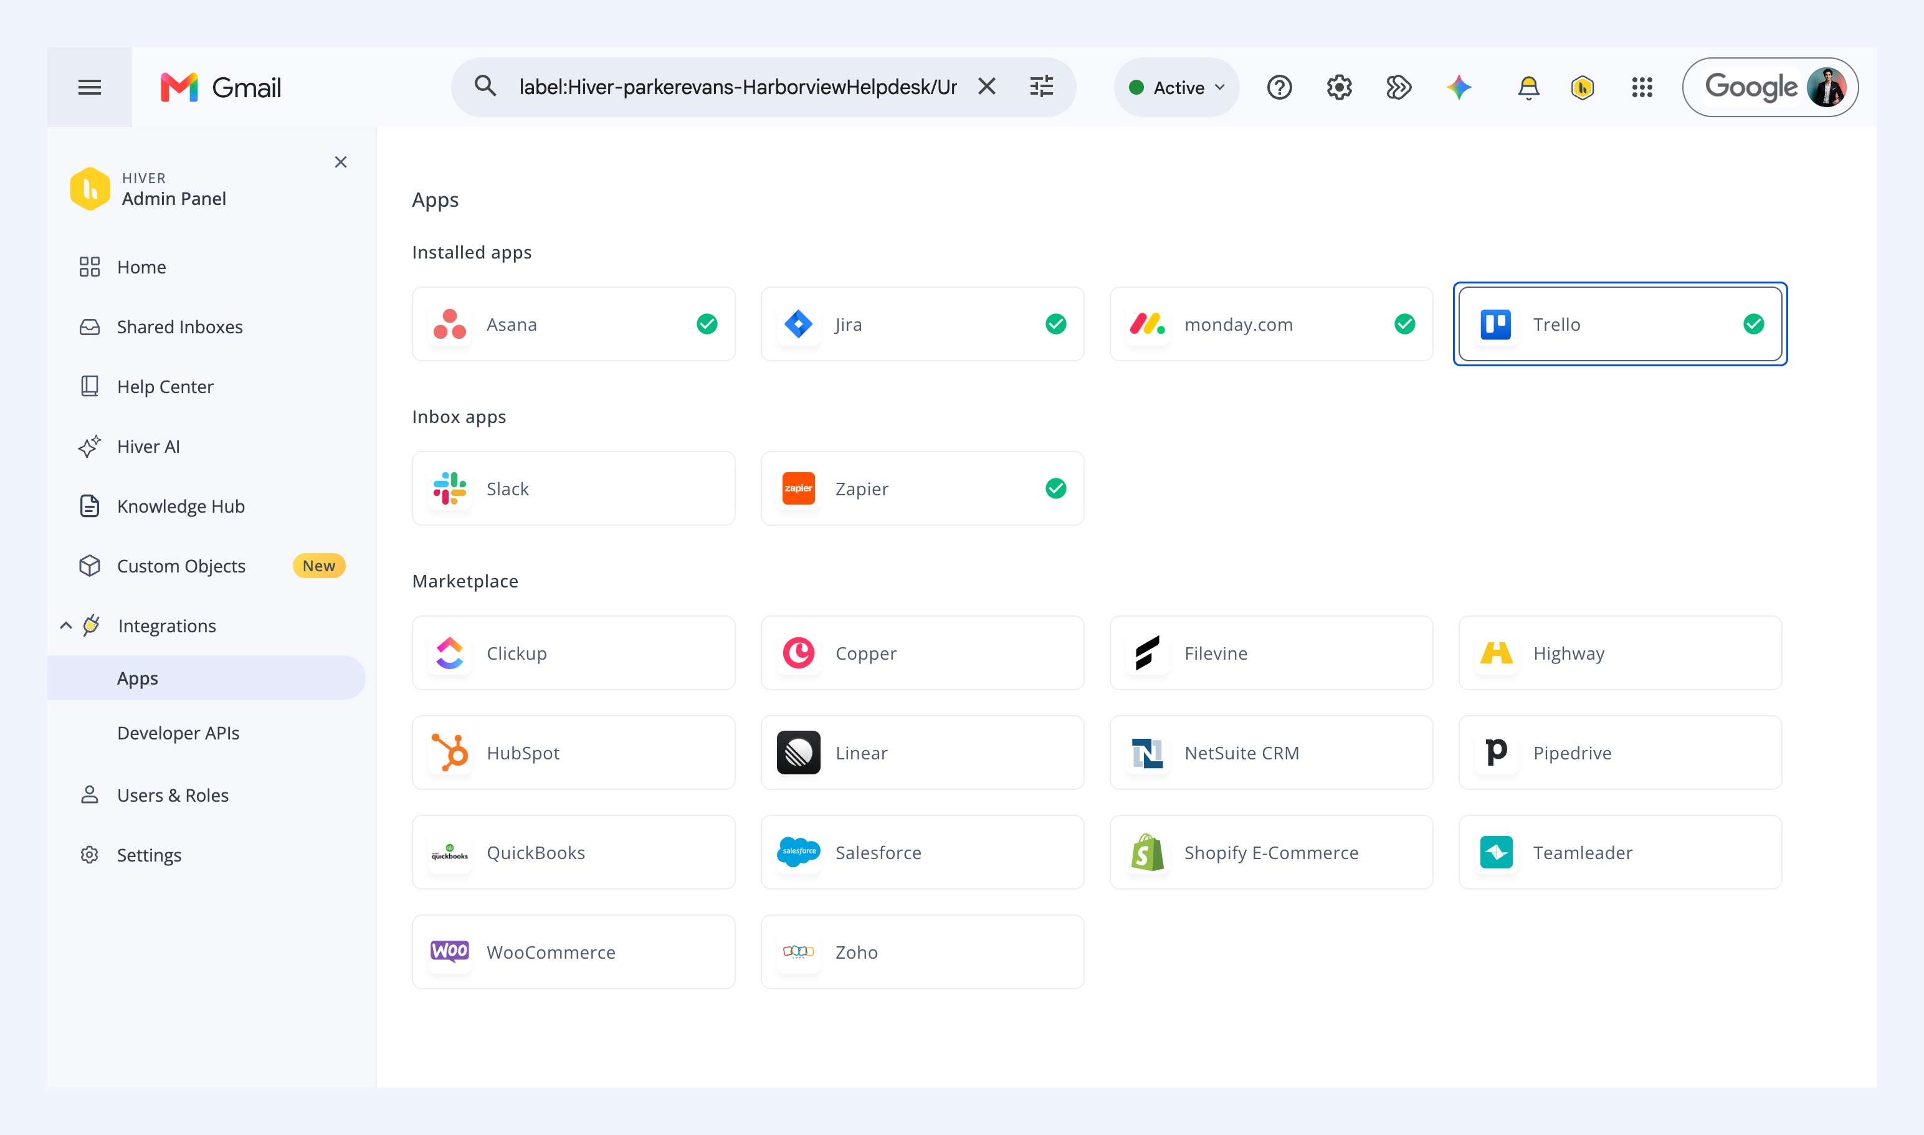Open the Jira installed app card
The width and height of the screenshot is (1924, 1135).
tap(923, 325)
